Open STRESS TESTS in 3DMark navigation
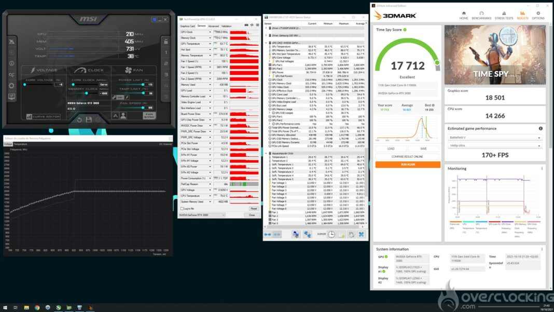The width and height of the screenshot is (554, 312). pyautogui.click(x=504, y=15)
